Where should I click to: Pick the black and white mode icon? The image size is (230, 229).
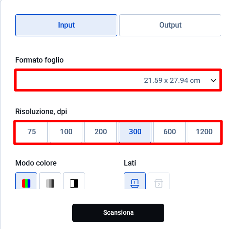pyautogui.click(x=74, y=181)
